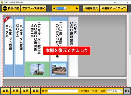Select the 降順 radio button
The width and height of the screenshot is (131, 95).
click(x=99, y=91)
